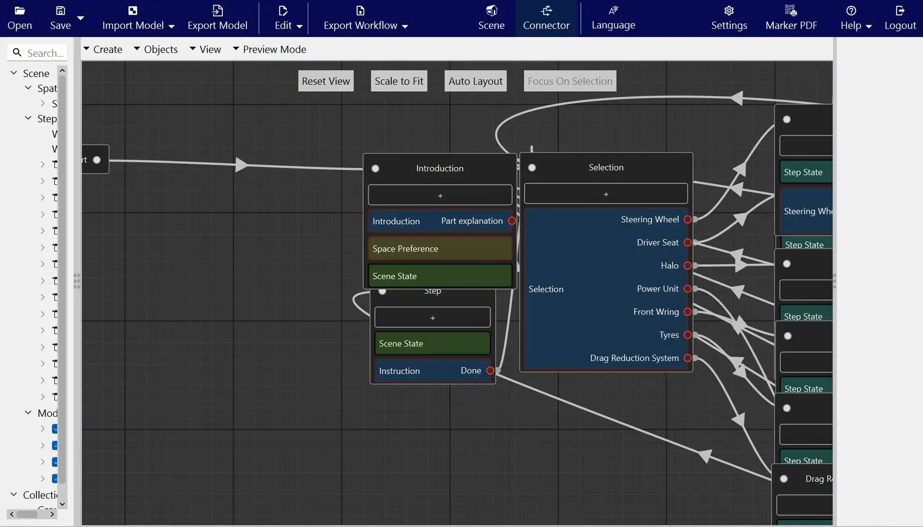Click the tree scrollbar up arrow
Image resolution: width=923 pixels, height=527 pixels.
pyautogui.click(x=62, y=70)
